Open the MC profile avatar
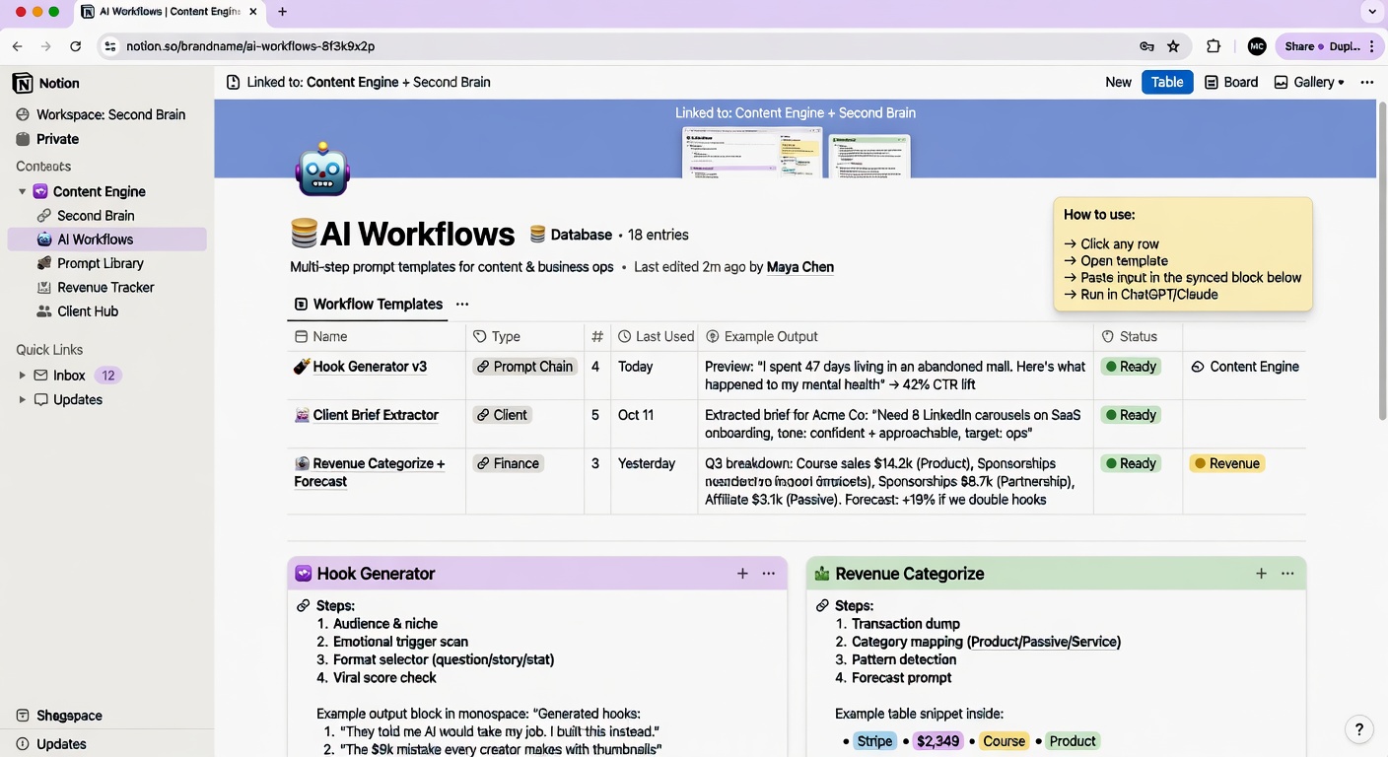Screen dimensions: 1388x757 click(1256, 46)
